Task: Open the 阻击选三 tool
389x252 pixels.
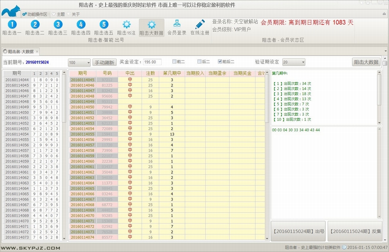Action: click(58, 25)
